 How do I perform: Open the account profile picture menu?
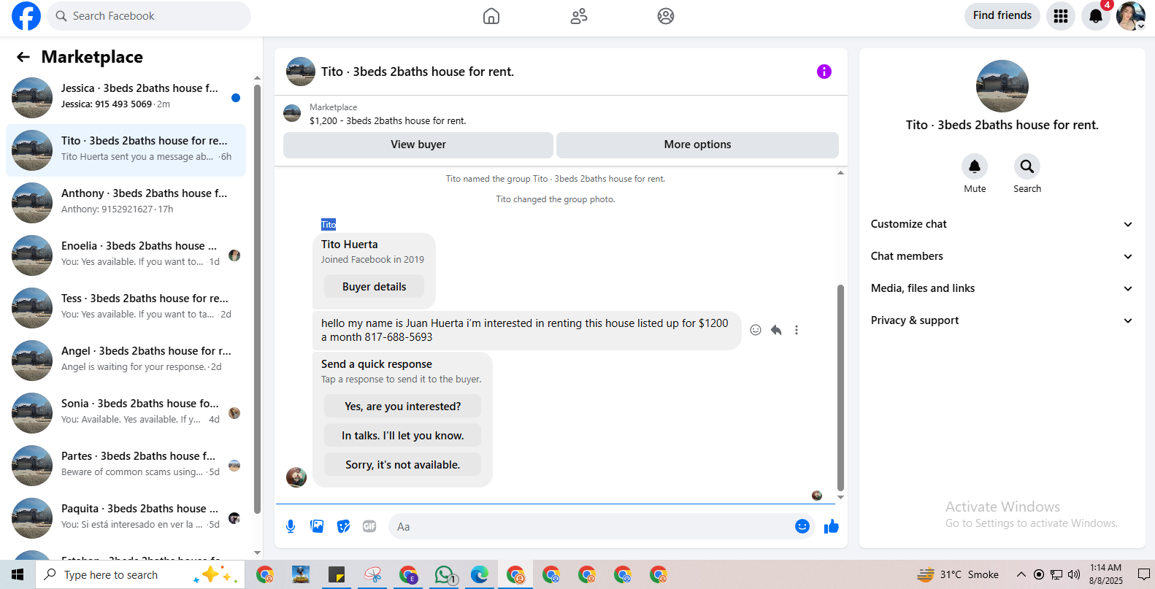(1130, 16)
